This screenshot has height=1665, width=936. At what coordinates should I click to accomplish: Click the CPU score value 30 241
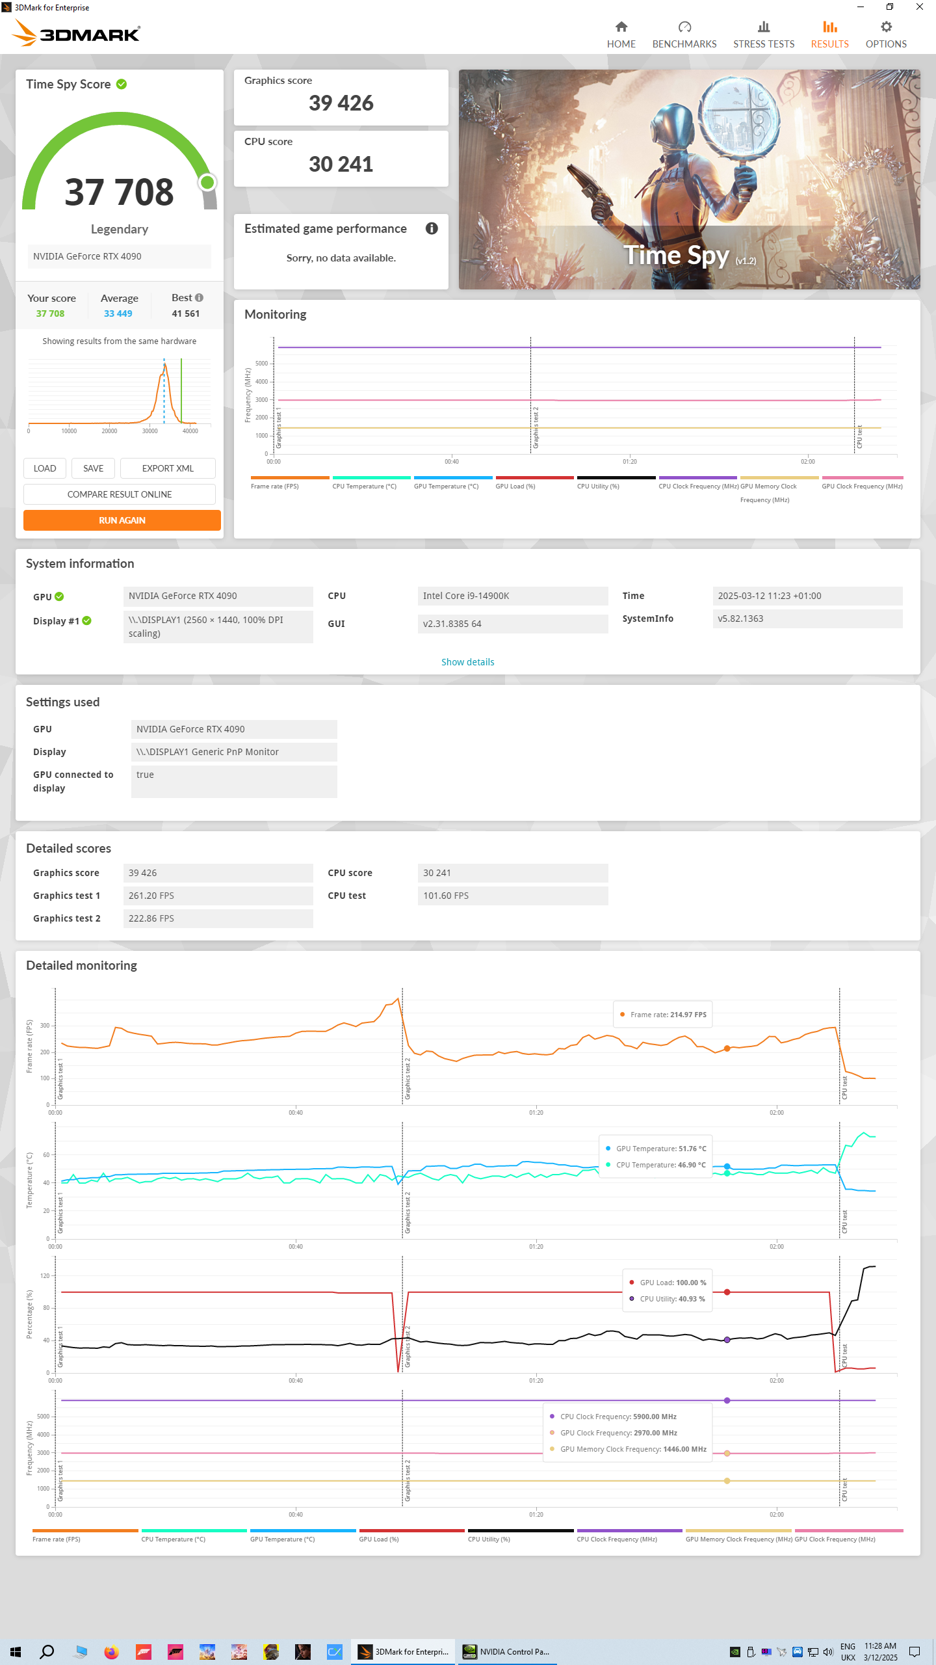[341, 164]
